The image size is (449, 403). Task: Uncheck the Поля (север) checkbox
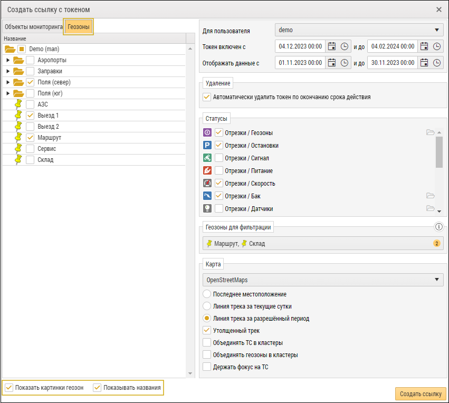tap(30, 82)
